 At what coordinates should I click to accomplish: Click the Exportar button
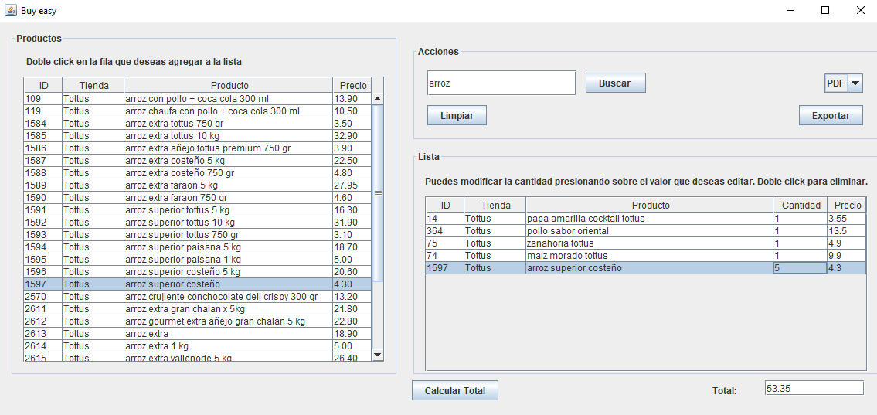pyautogui.click(x=831, y=115)
